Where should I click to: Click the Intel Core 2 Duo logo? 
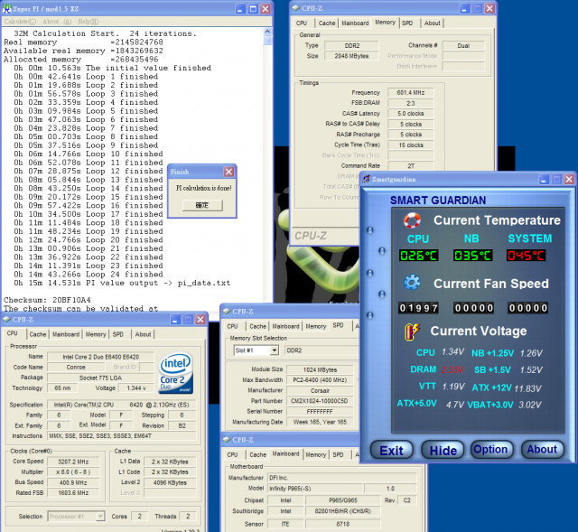[x=176, y=373]
